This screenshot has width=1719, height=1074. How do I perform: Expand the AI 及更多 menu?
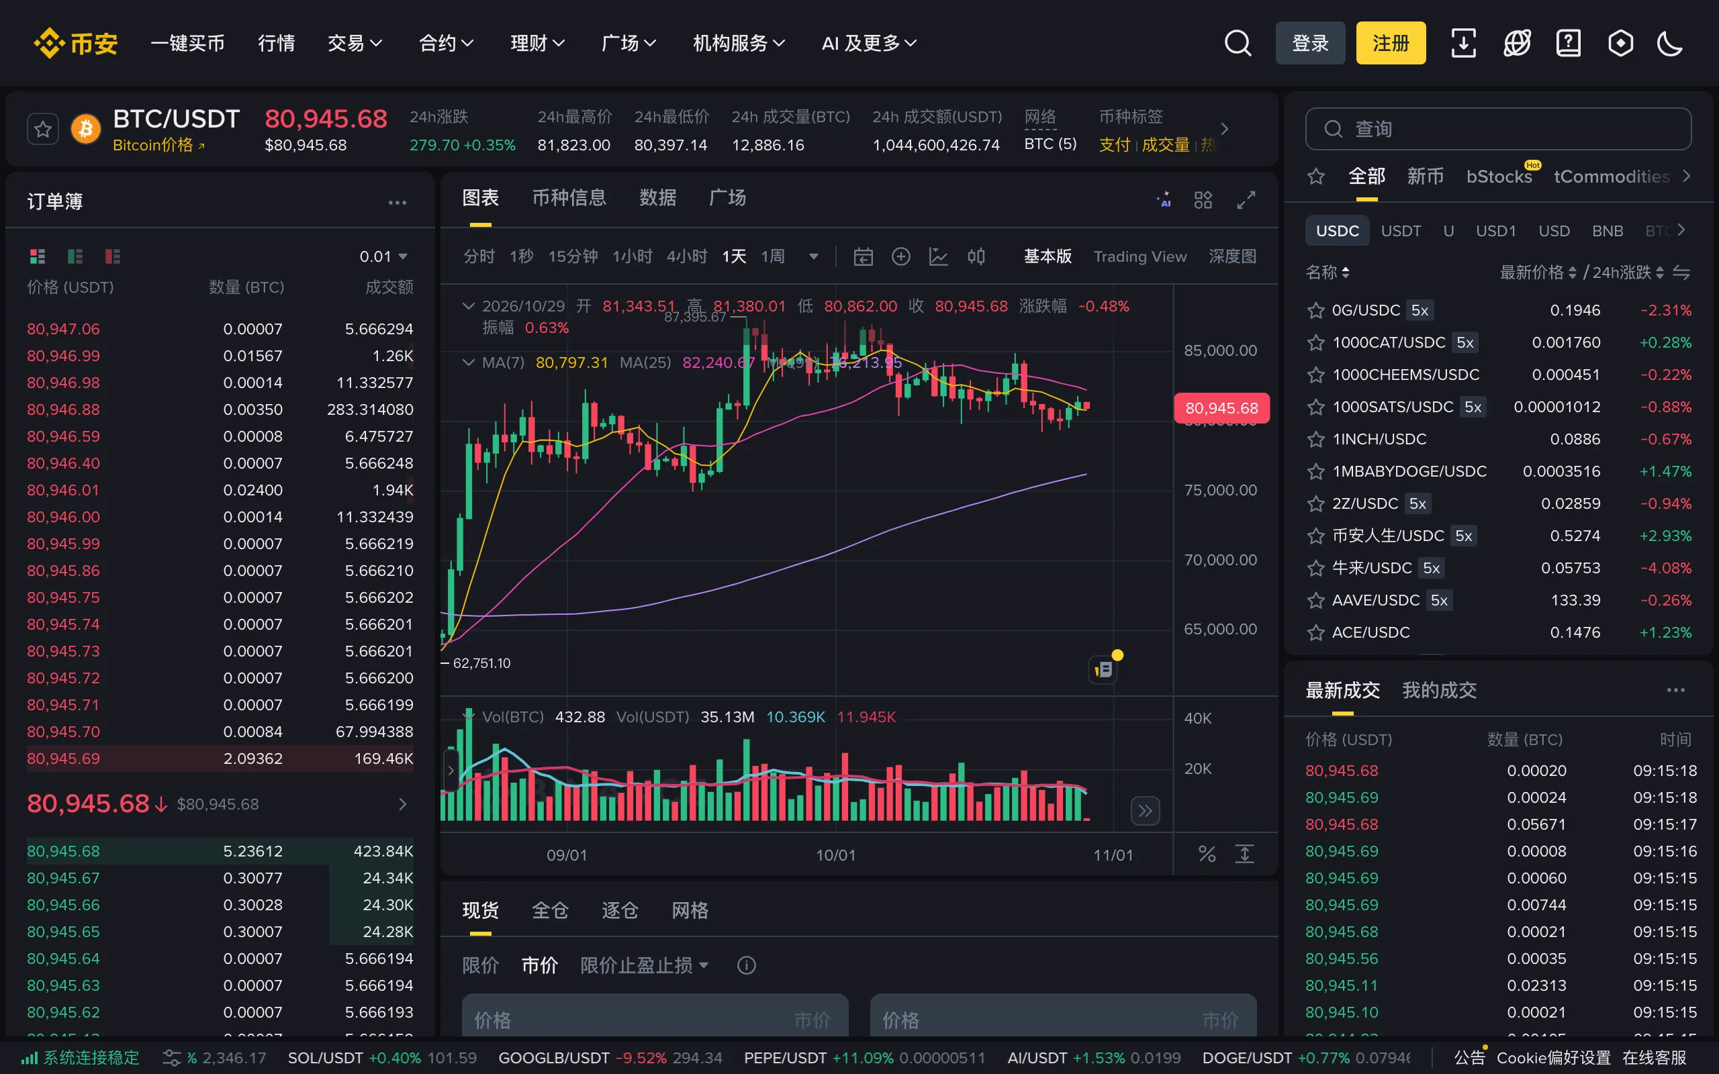(x=869, y=44)
